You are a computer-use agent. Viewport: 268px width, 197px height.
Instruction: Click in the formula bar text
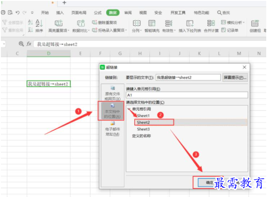coord(57,44)
